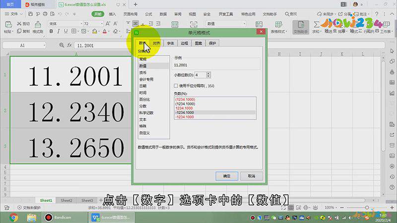This screenshot has width=397, height=223.
Task: Click the middle align icon
Action: click(x=135, y=23)
